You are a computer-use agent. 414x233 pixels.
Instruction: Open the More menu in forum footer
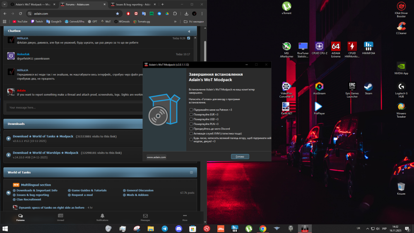[185, 217]
